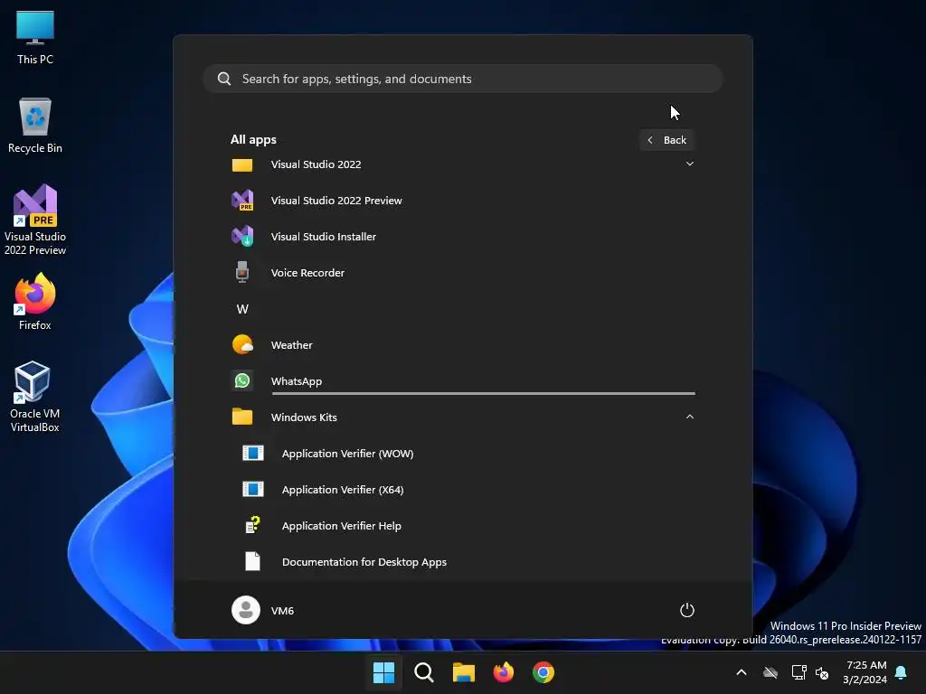Open notifications bell icon

coord(901,672)
